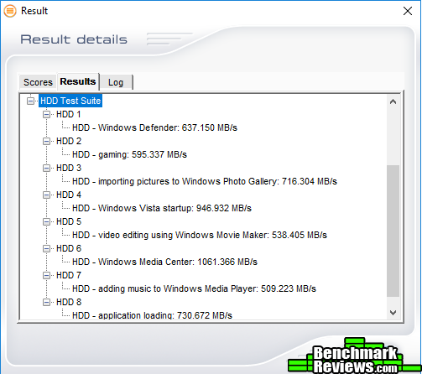Select the Windows Media Center 1061.366 MB/s result
This screenshot has width=422, height=374.
(x=164, y=262)
